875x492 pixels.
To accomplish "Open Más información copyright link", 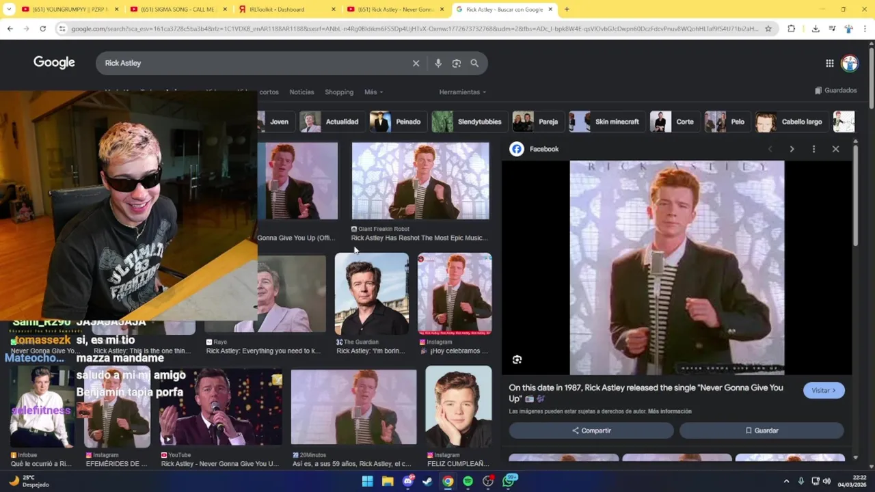I will click(670, 411).
